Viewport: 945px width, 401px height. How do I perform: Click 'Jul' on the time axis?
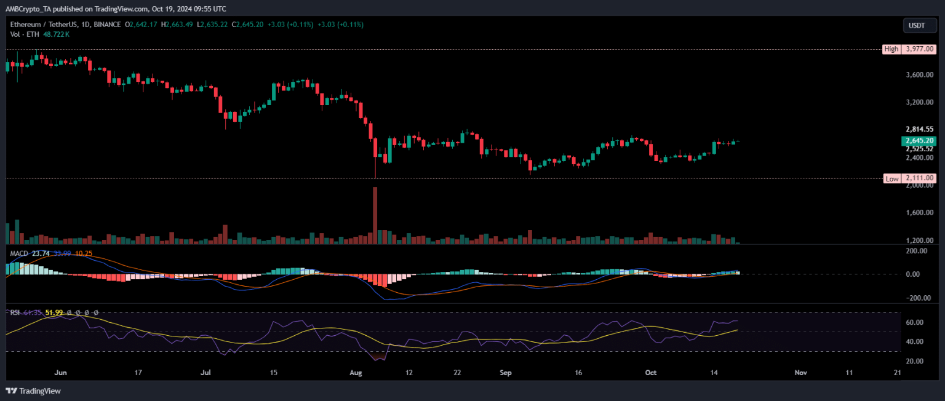[206, 373]
